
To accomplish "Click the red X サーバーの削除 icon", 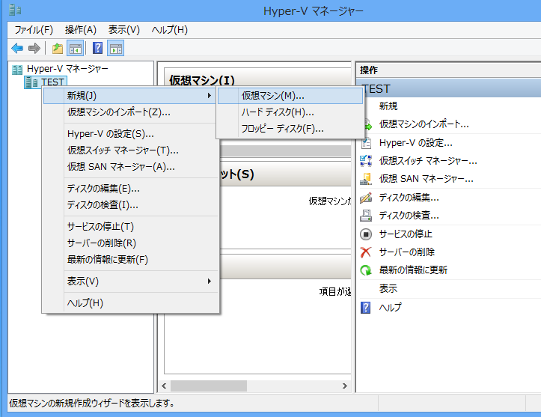I will [366, 252].
